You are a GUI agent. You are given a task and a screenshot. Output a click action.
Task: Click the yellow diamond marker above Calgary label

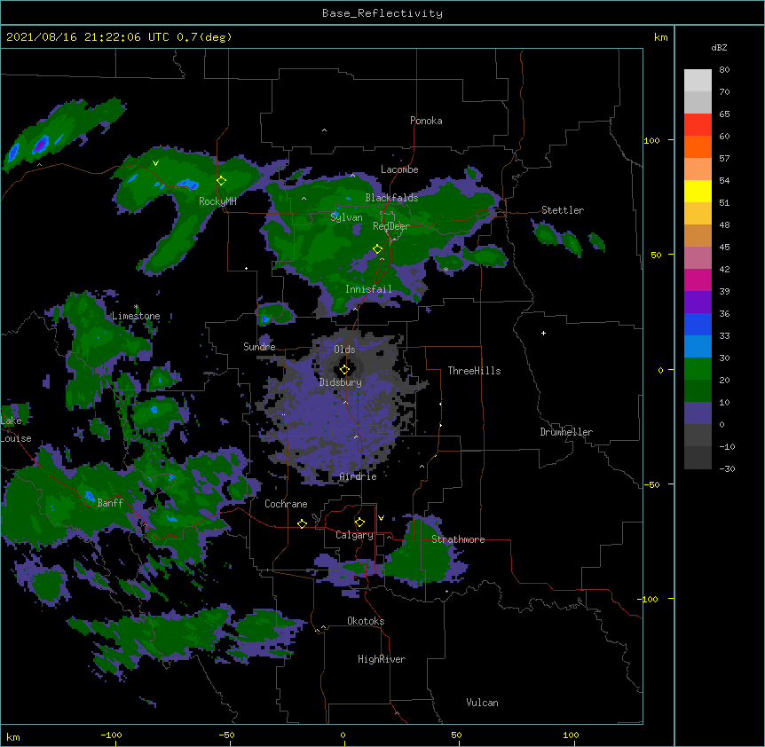[359, 523]
